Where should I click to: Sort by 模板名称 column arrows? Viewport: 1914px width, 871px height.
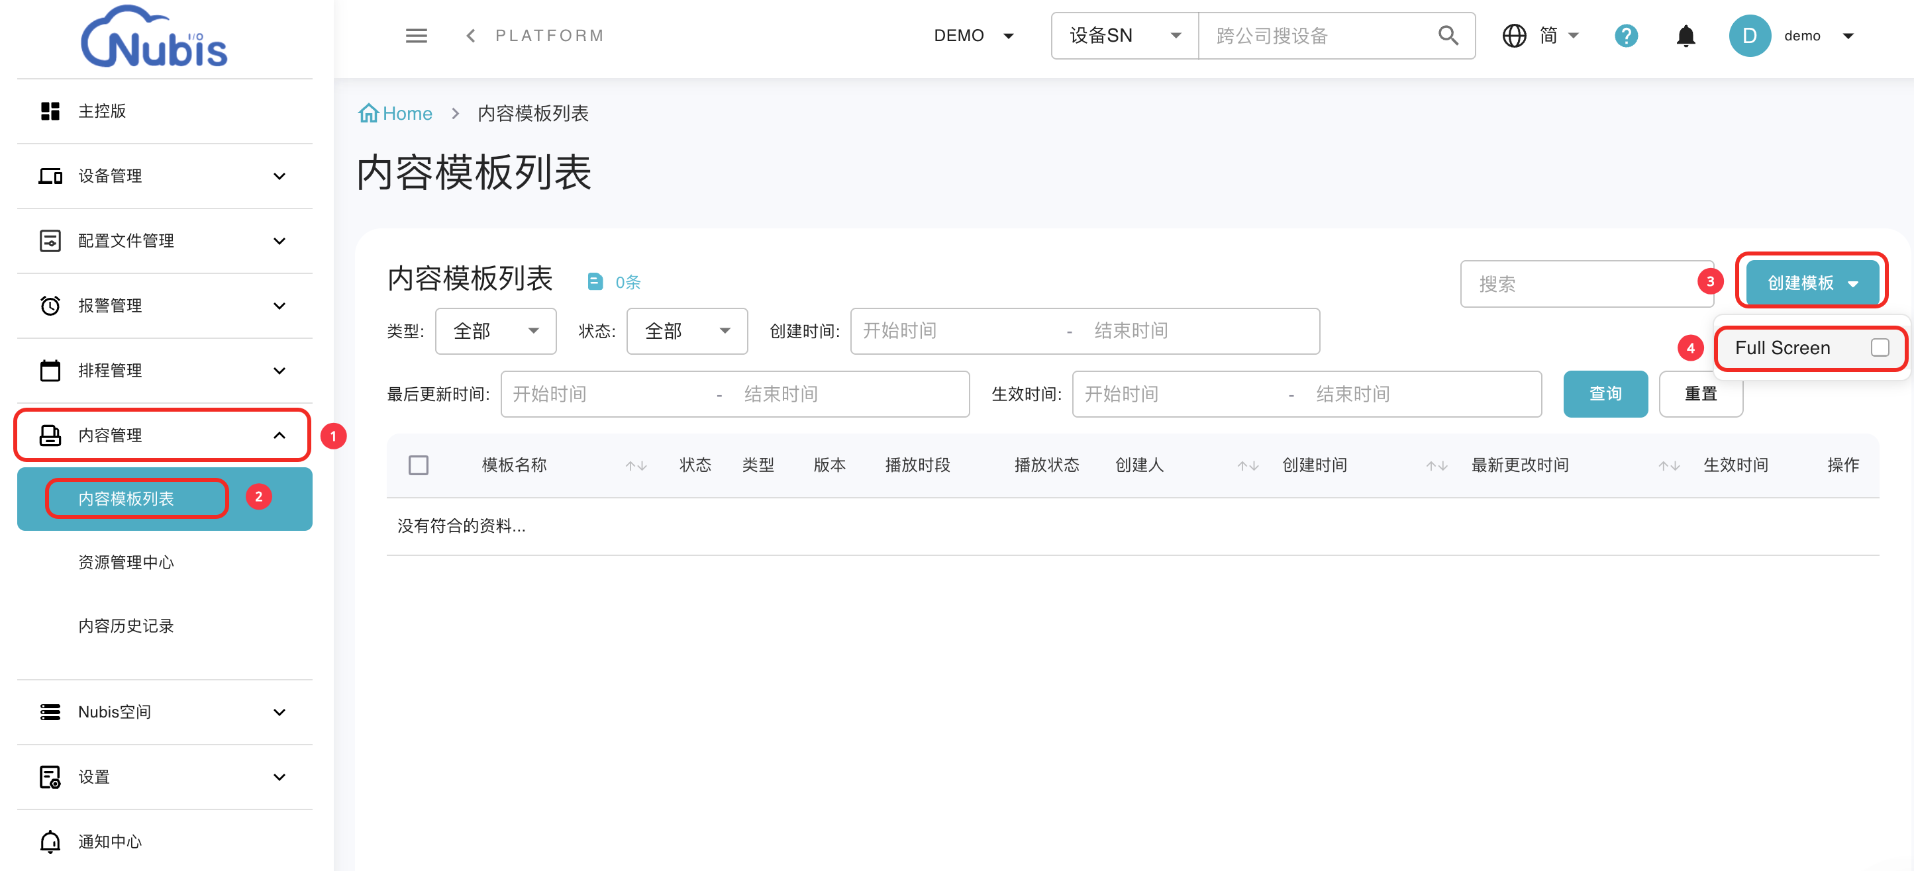point(635,465)
